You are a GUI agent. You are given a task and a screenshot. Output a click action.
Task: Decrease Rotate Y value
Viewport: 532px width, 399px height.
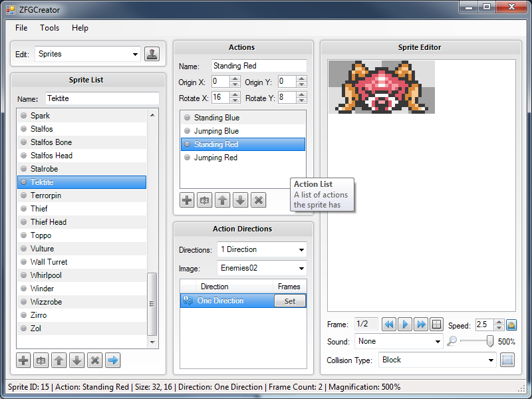click(301, 100)
